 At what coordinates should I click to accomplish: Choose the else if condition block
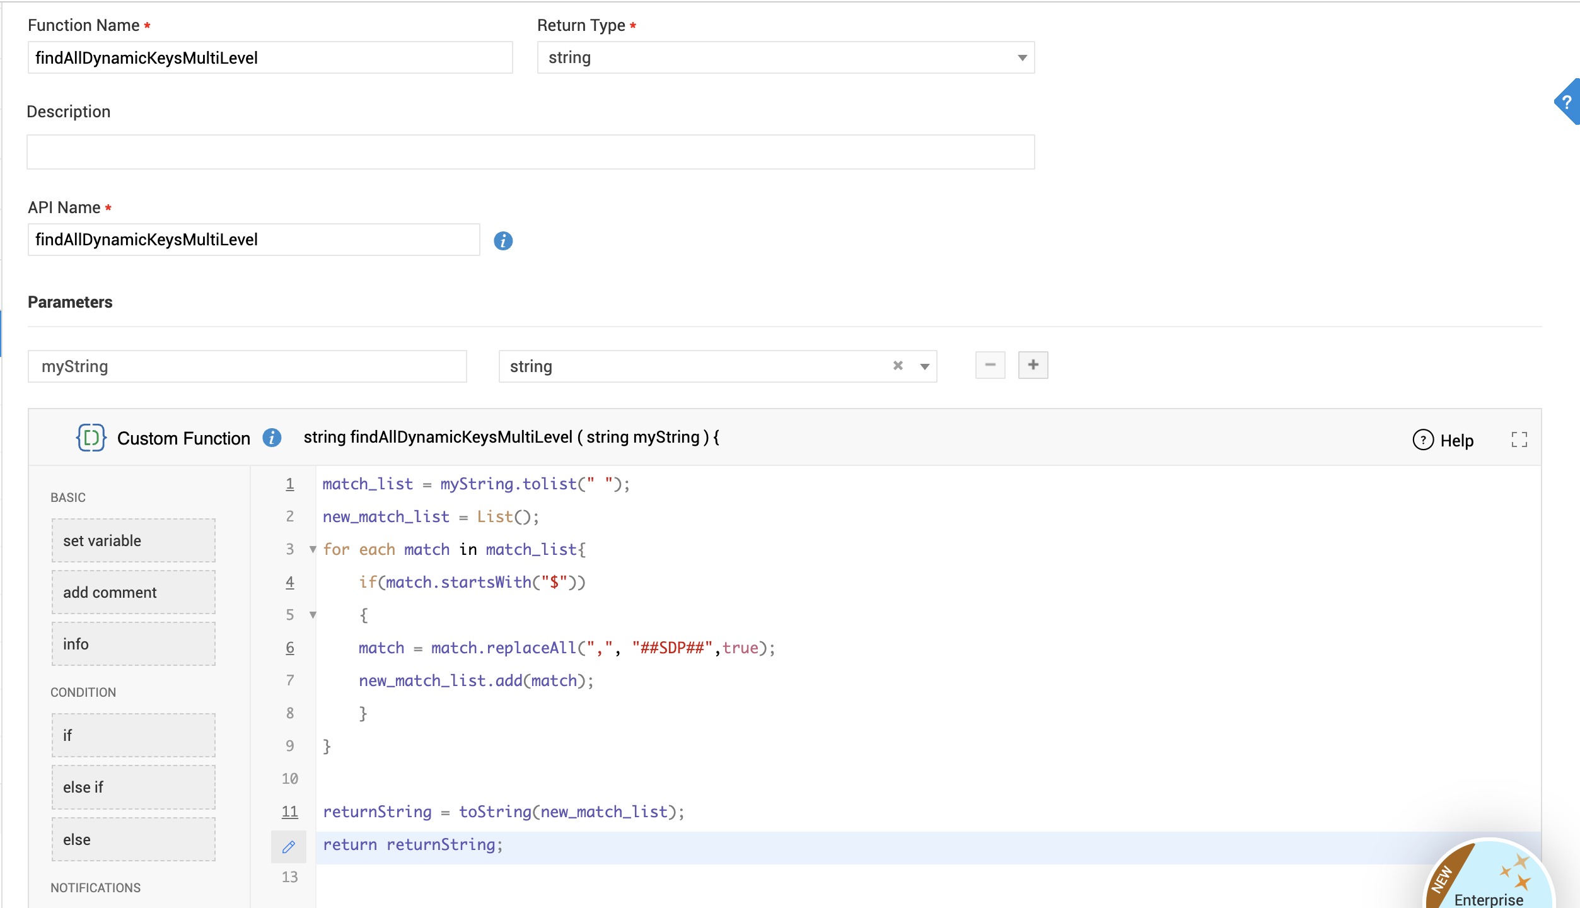tap(134, 787)
